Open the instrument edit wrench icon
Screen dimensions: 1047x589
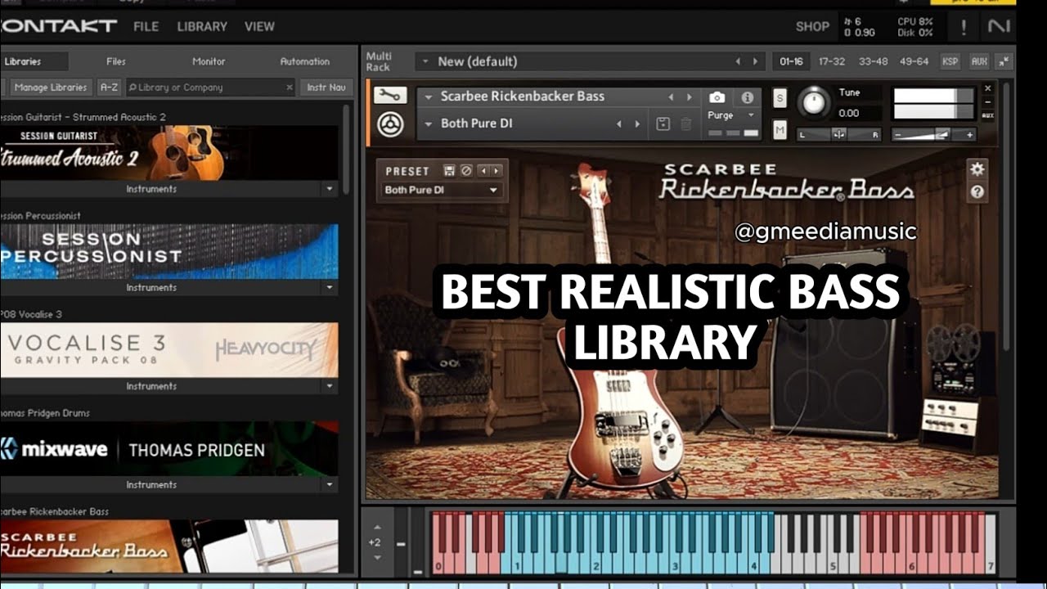(x=390, y=95)
